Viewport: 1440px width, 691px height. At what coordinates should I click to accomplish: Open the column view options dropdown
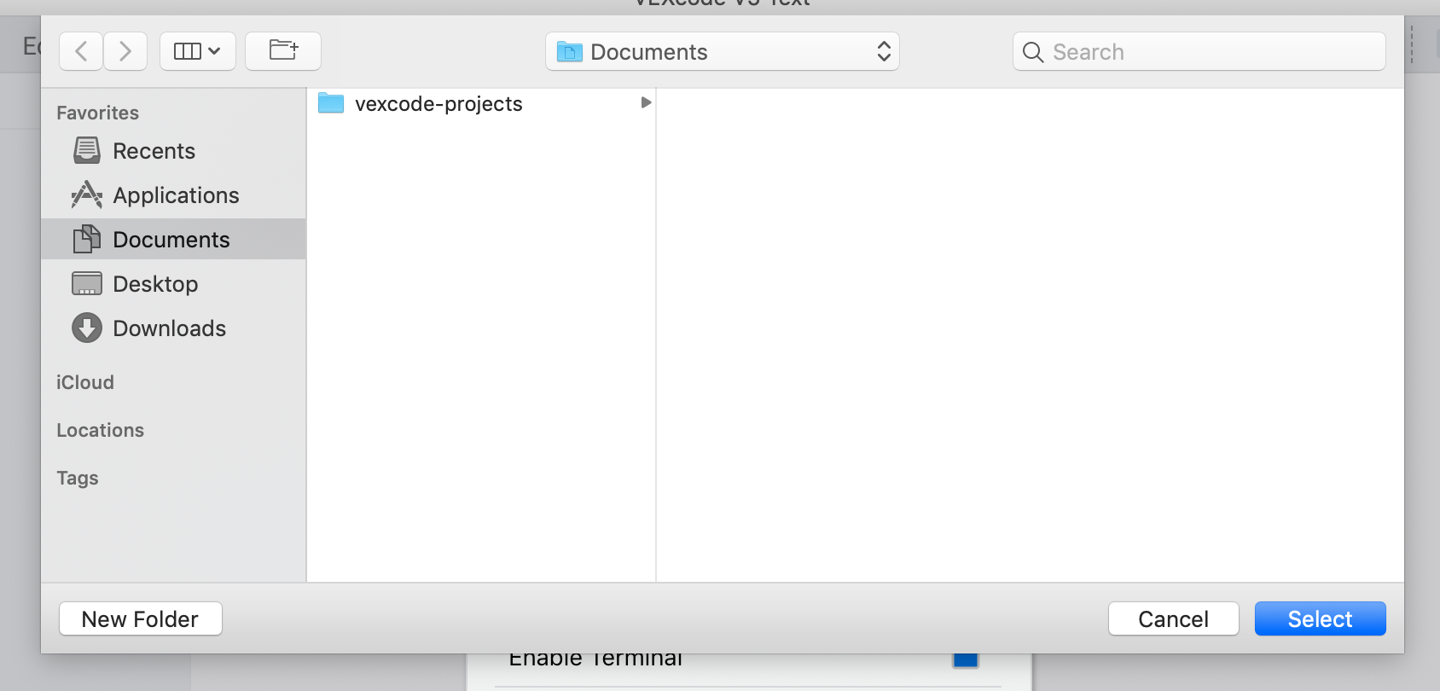197,51
